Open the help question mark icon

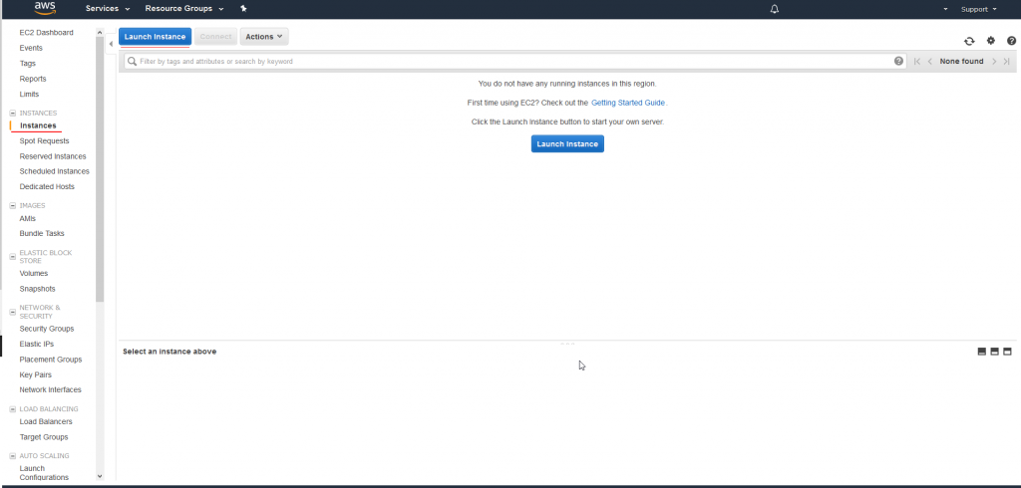pos(1011,41)
